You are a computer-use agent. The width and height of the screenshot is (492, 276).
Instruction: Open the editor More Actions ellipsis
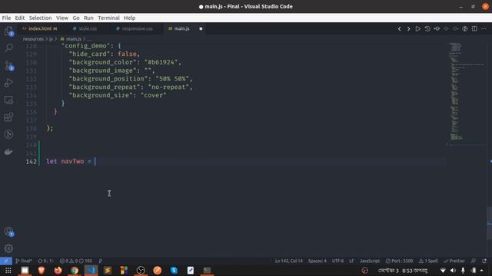[484, 29]
